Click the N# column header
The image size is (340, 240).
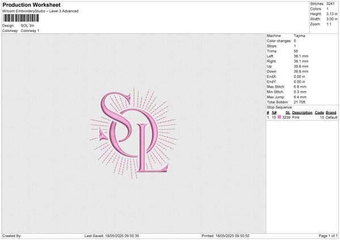(274, 113)
